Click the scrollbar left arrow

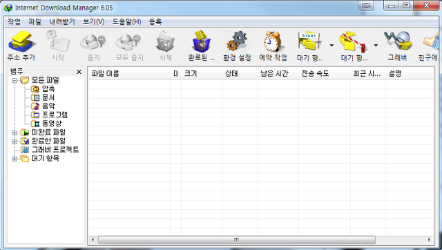click(93, 240)
